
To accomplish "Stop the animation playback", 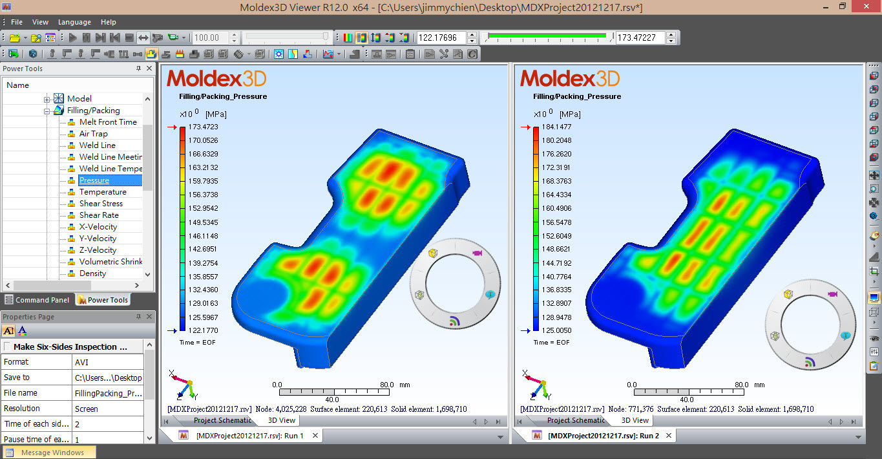I will pos(129,38).
